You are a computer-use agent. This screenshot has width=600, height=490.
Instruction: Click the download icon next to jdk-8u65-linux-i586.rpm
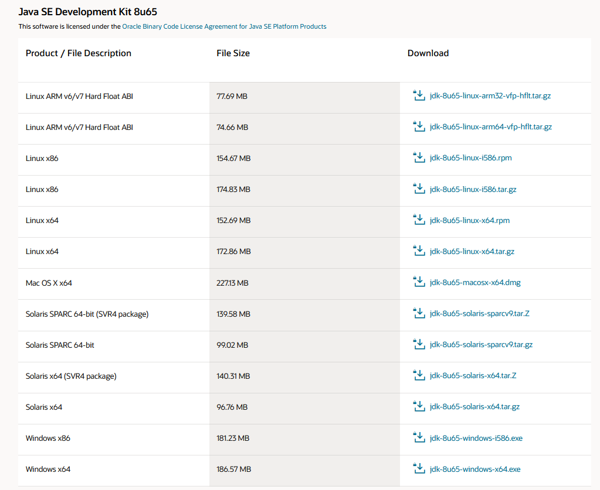(419, 157)
